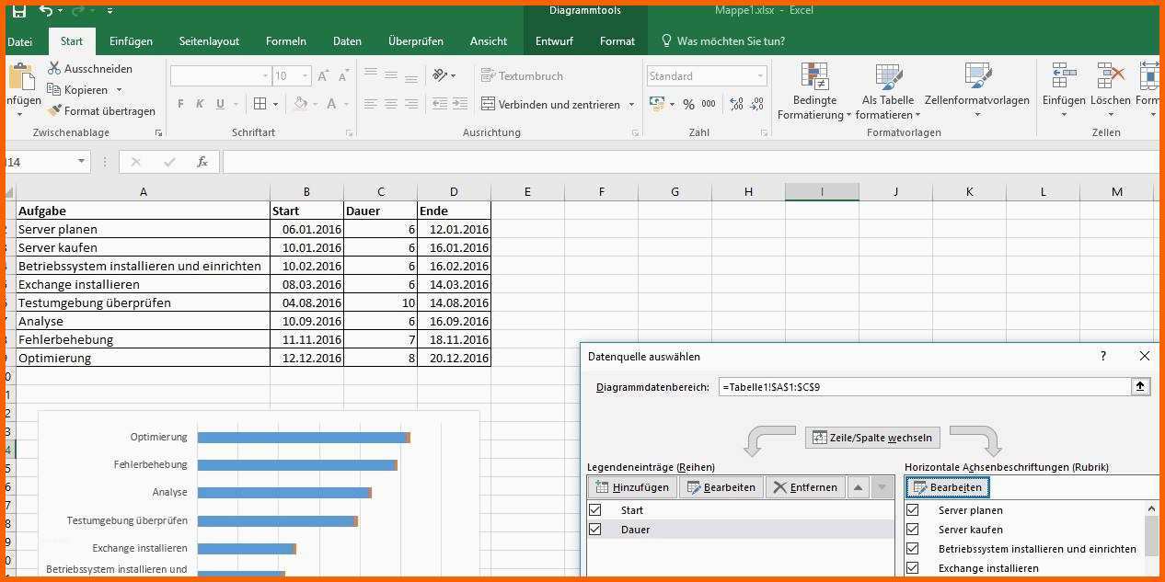Expand the name box dropdown
This screenshot has width=1165, height=582.
point(82,162)
